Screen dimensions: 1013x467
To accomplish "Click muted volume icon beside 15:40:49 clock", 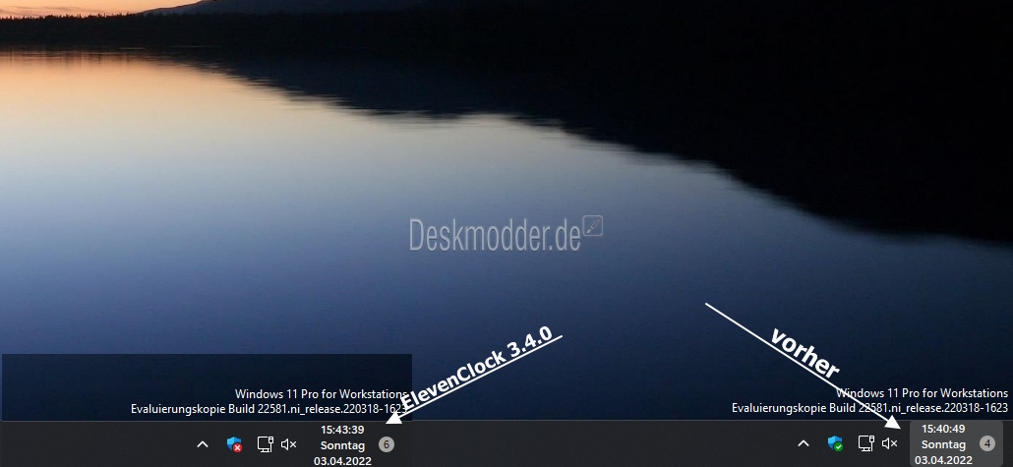I will pyautogui.click(x=890, y=443).
